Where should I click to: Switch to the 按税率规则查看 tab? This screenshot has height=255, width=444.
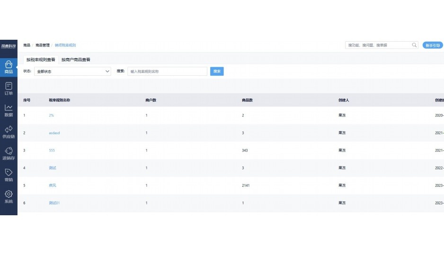(41, 60)
